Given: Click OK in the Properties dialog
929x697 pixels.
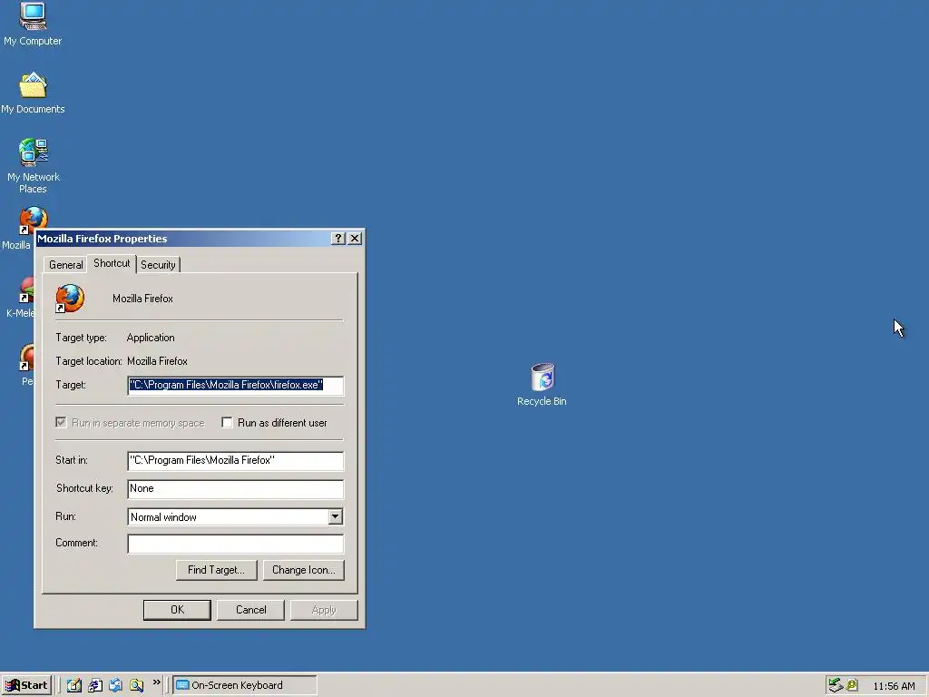Looking at the screenshot, I should point(177,610).
